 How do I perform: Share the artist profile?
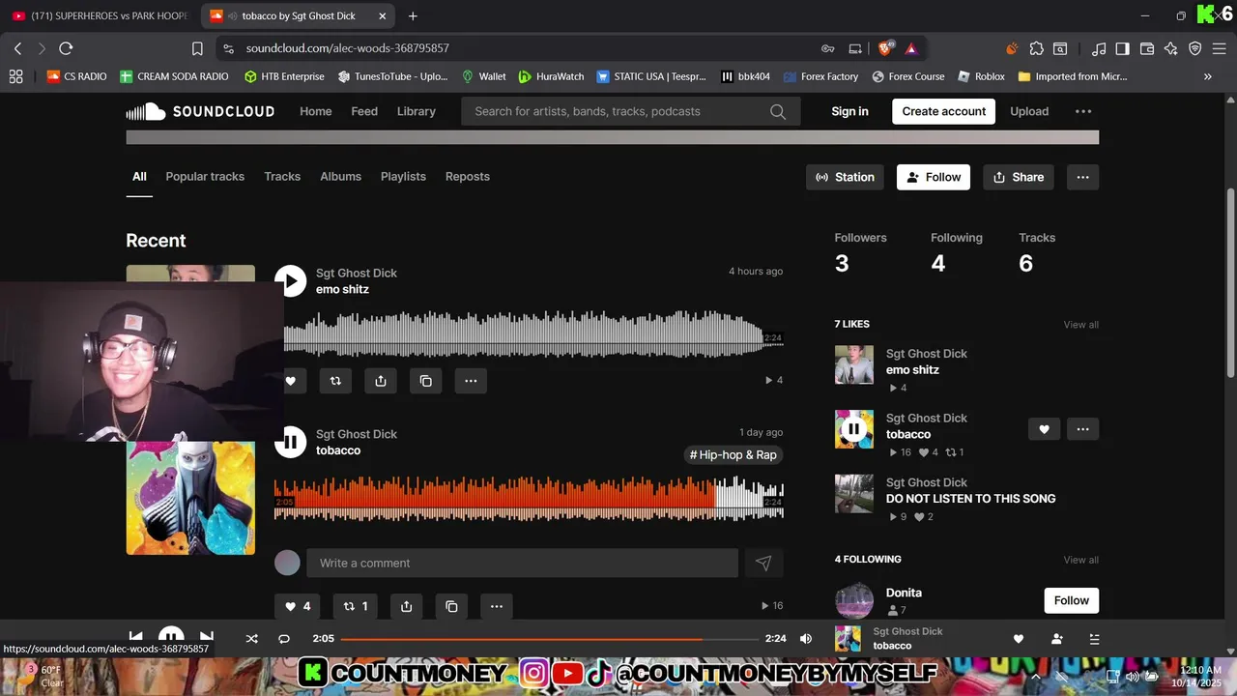pos(1019,177)
